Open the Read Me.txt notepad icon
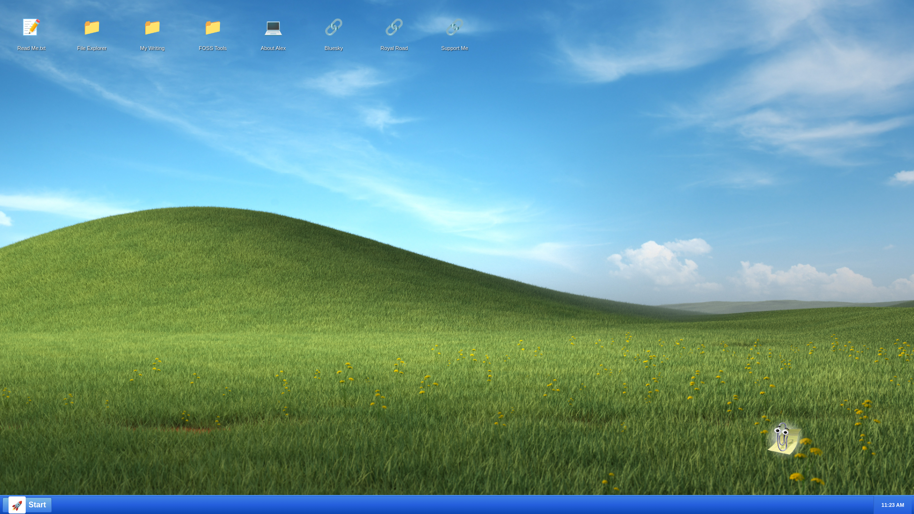The height and width of the screenshot is (514, 914). pyautogui.click(x=31, y=28)
